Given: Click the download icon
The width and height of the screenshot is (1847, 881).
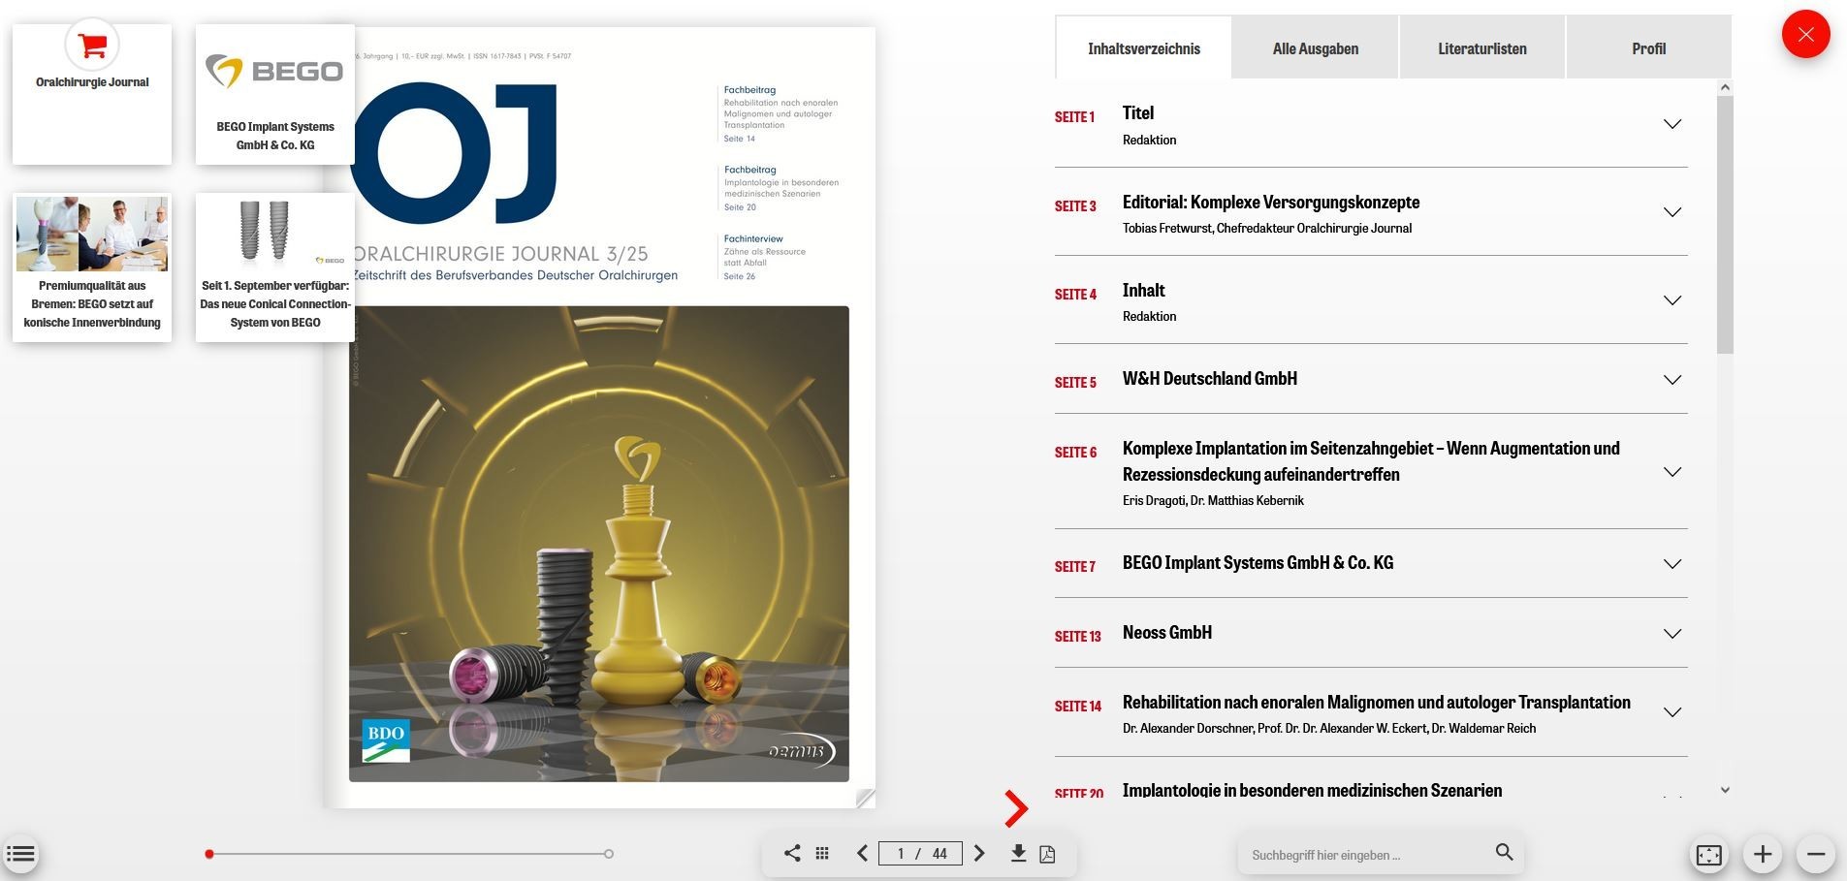Looking at the screenshot, I should point(1018,853).
